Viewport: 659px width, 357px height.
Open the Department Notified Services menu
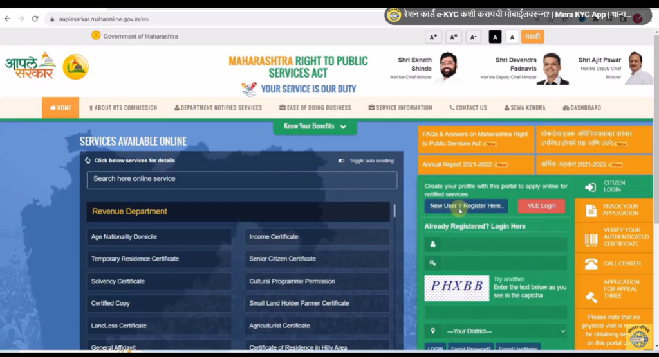218,108
